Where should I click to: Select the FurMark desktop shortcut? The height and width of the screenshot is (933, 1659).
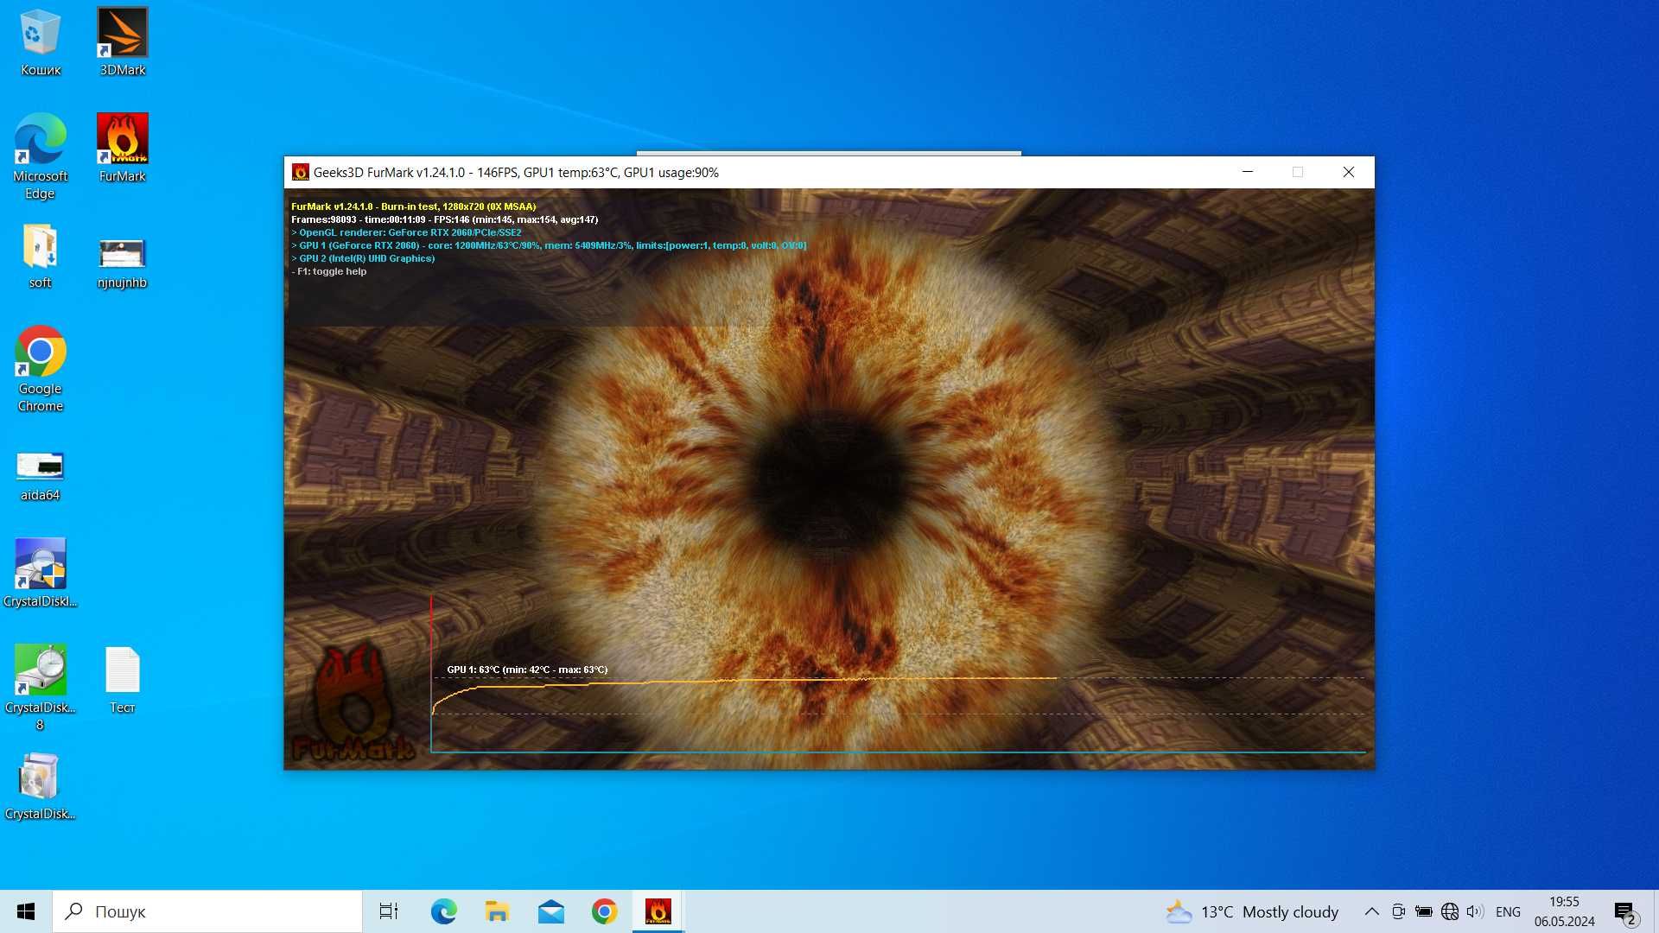[x=122, y=149]
